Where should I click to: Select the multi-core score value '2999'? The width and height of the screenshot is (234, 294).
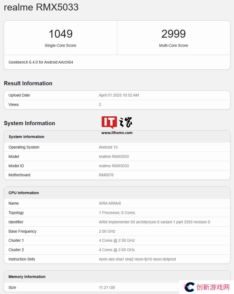click(174, 34)
